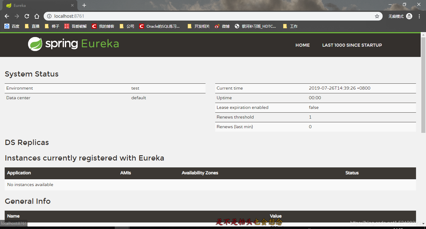The height and width of the screenshot is (229, 426).
Task: Click the Availability Zones column header
Action: click(200, 173)
